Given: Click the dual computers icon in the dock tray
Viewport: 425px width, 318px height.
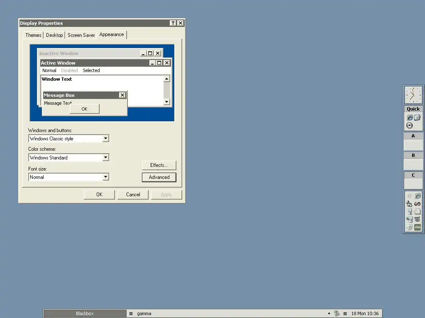Looking at the screenshot, I should pyautogui.click(x=409, y=219).
